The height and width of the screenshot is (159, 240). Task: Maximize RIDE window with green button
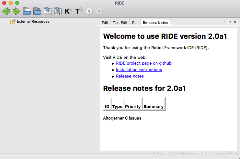pyautogui.click(x=17, y=3)
